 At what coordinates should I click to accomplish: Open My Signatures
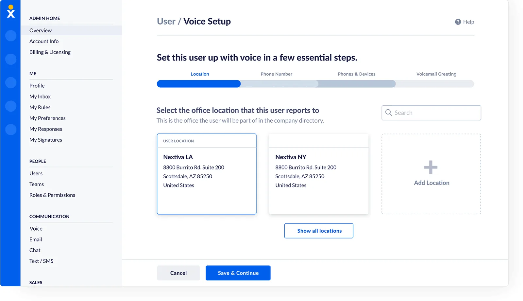coord(46,140)
